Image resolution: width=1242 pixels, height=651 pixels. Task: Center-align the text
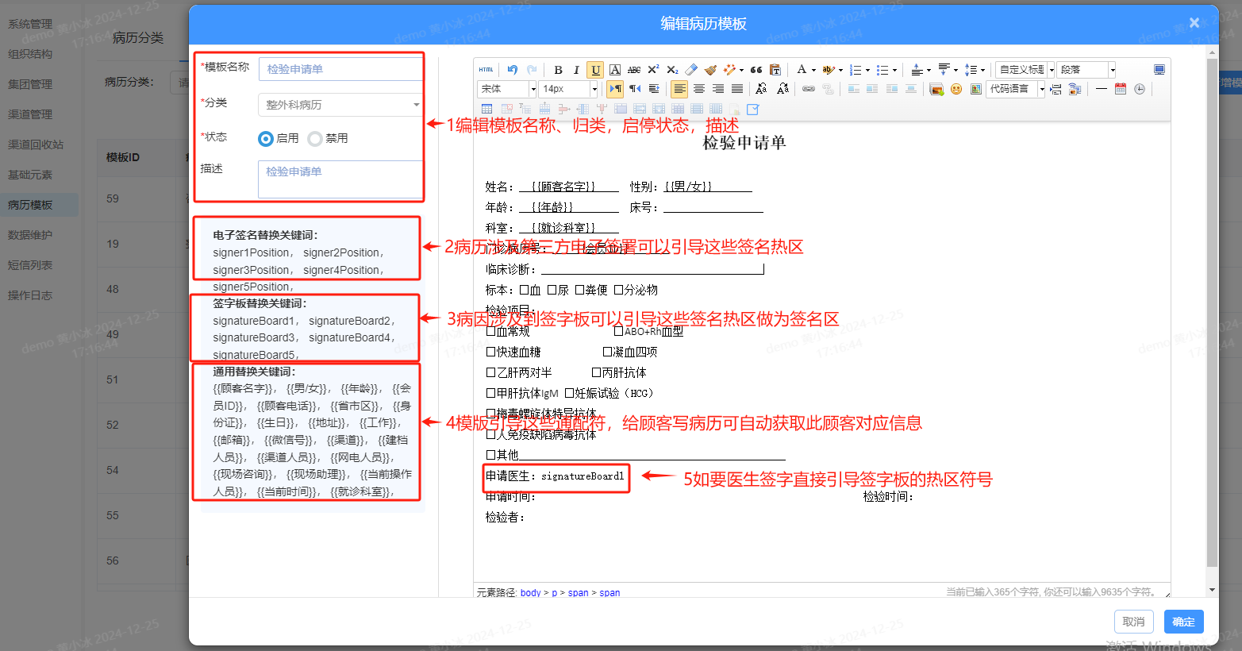click(x=699, y=89)
